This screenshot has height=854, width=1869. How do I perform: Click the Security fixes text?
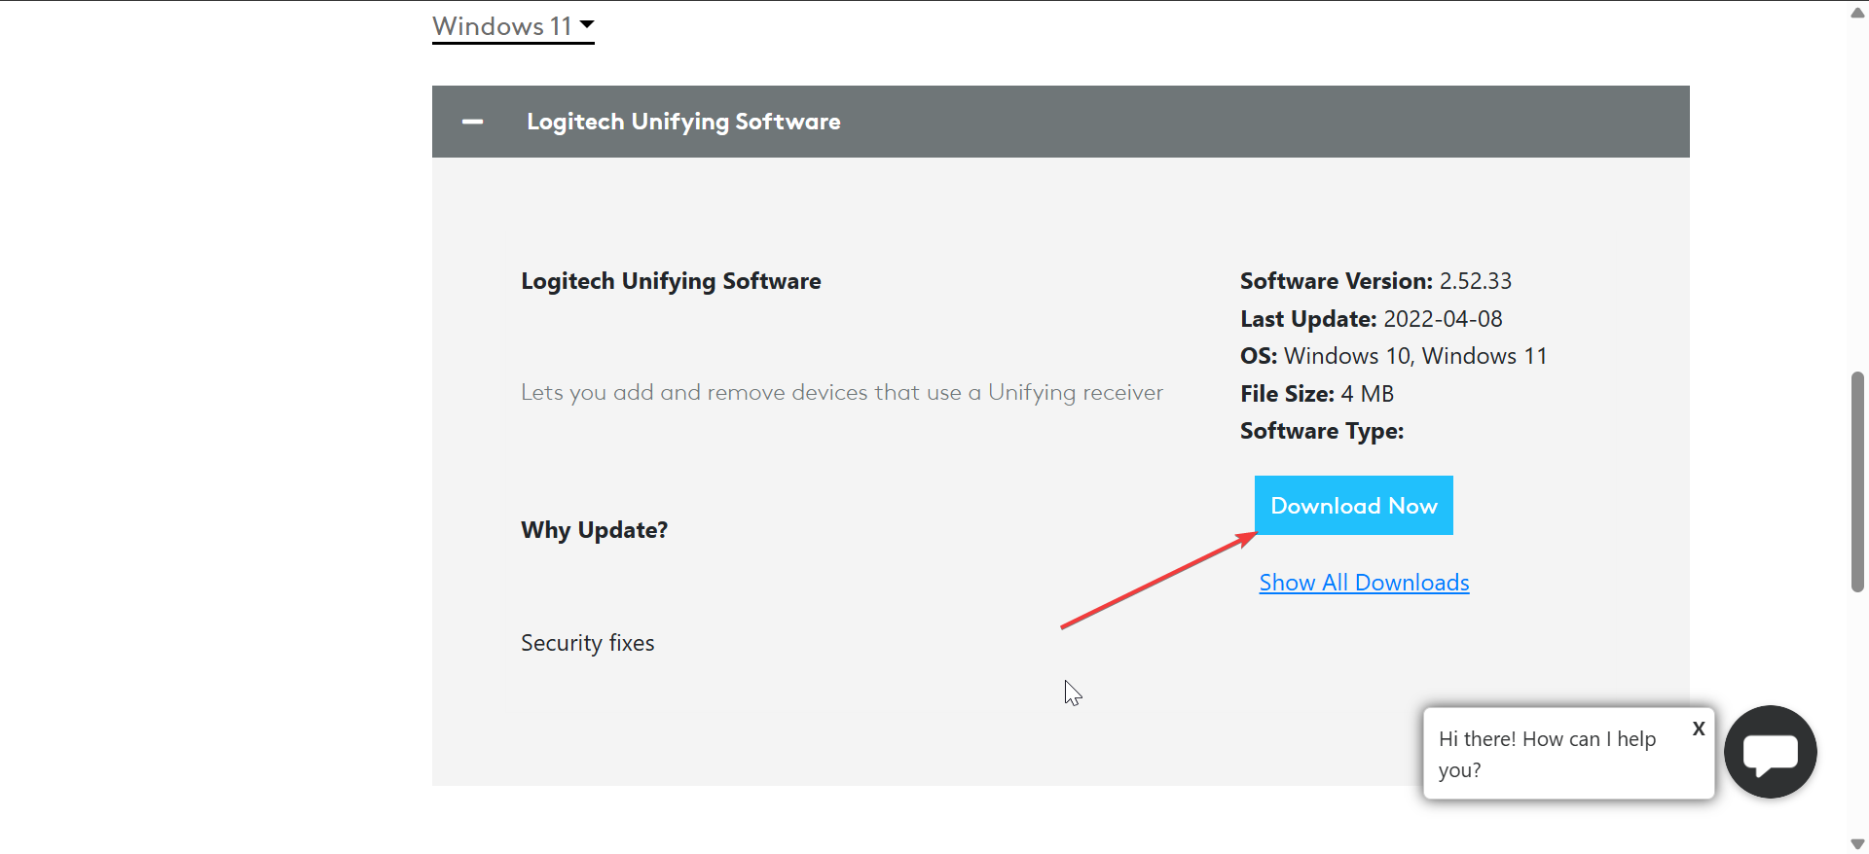pos(587,643)
